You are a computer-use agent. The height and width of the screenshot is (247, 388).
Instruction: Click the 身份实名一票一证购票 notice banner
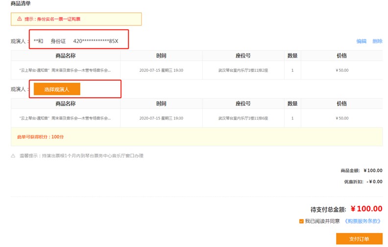pyautogui.click(x=76, y=19)
